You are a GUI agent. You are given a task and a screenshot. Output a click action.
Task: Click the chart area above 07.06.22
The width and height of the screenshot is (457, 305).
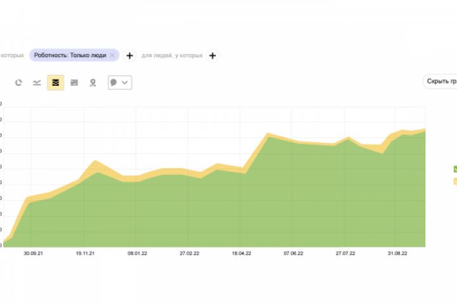click(x=293, y=191)
